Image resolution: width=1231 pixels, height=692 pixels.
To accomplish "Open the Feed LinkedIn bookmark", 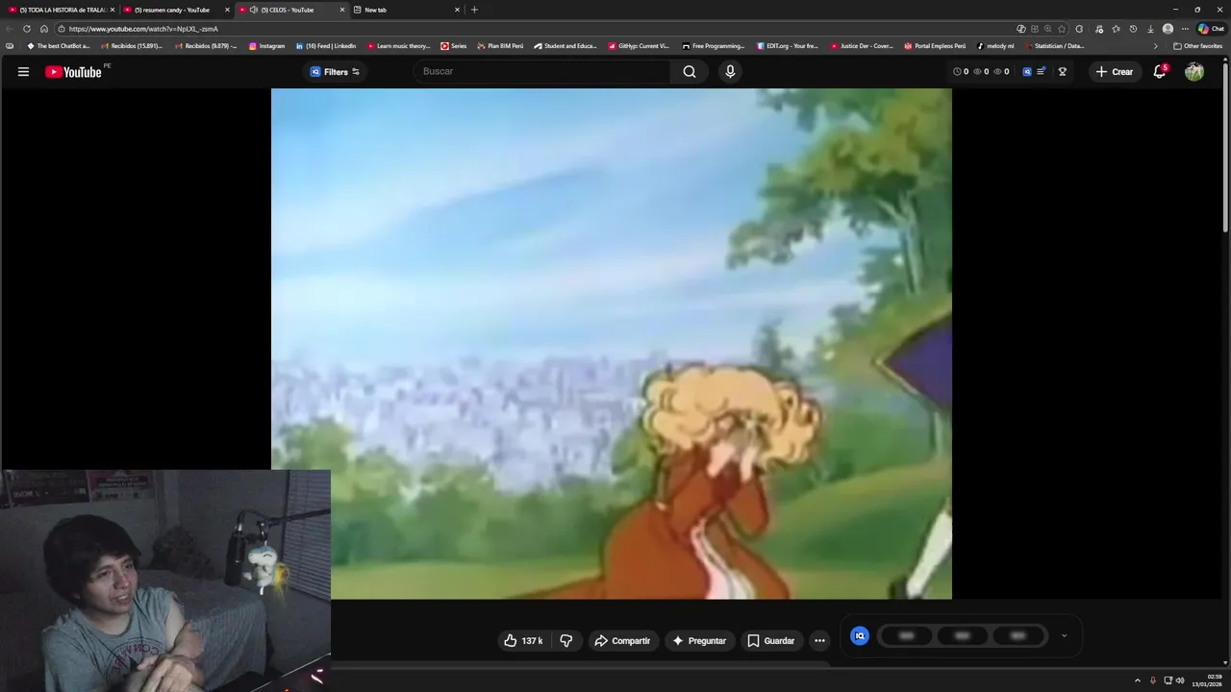I will coord(326,46).
